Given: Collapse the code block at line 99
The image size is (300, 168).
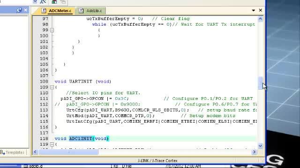Looking at the screenshot, I should pos(52,30).
